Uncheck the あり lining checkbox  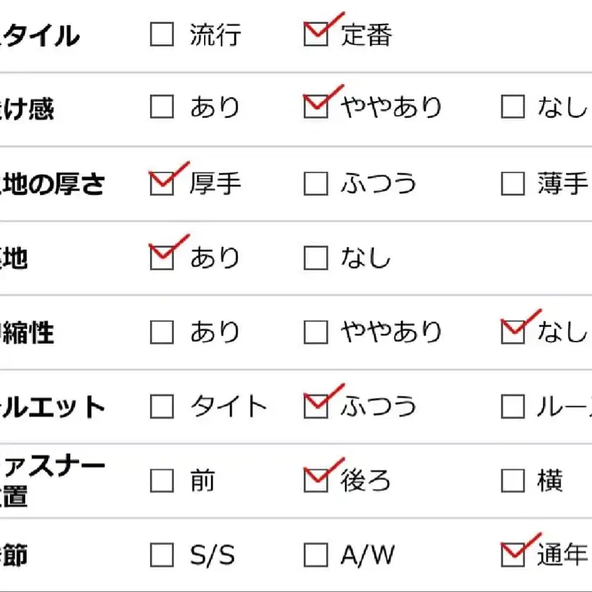[x=162, y=257]
